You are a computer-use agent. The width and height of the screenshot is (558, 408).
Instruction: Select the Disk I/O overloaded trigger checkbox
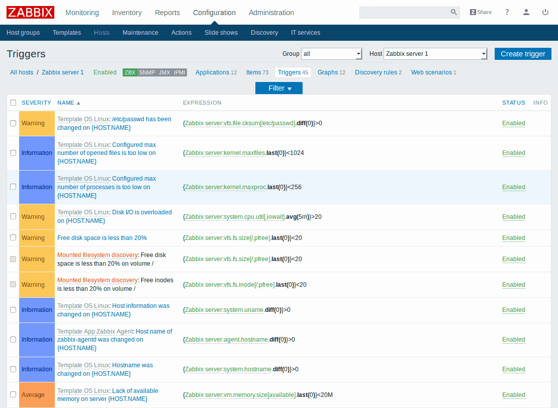pos(13,217)
